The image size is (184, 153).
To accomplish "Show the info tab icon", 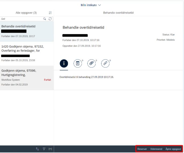I will coord(64,63).
